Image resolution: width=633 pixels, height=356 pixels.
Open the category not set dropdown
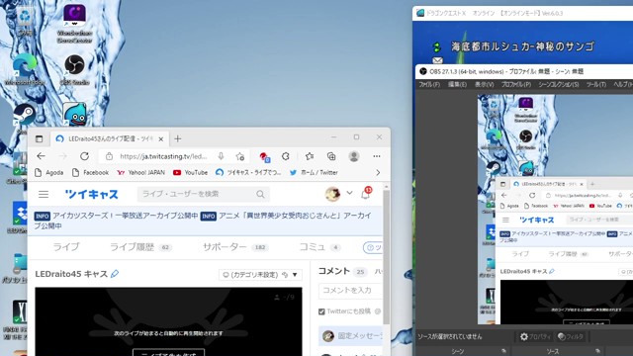[x=260, y=275]
